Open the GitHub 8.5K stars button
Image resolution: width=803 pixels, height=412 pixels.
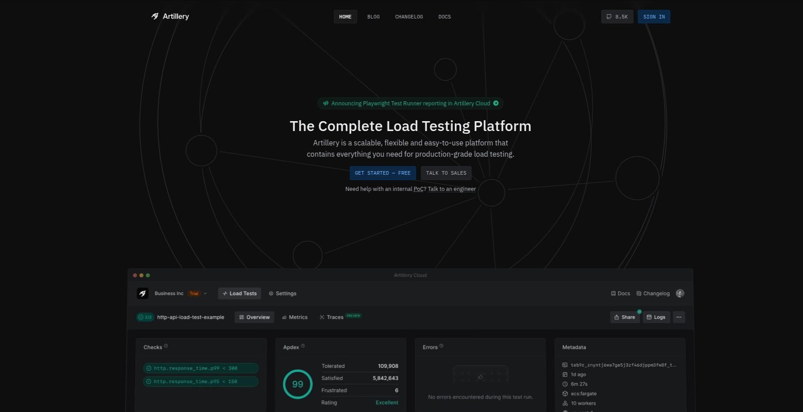point(617,17)
